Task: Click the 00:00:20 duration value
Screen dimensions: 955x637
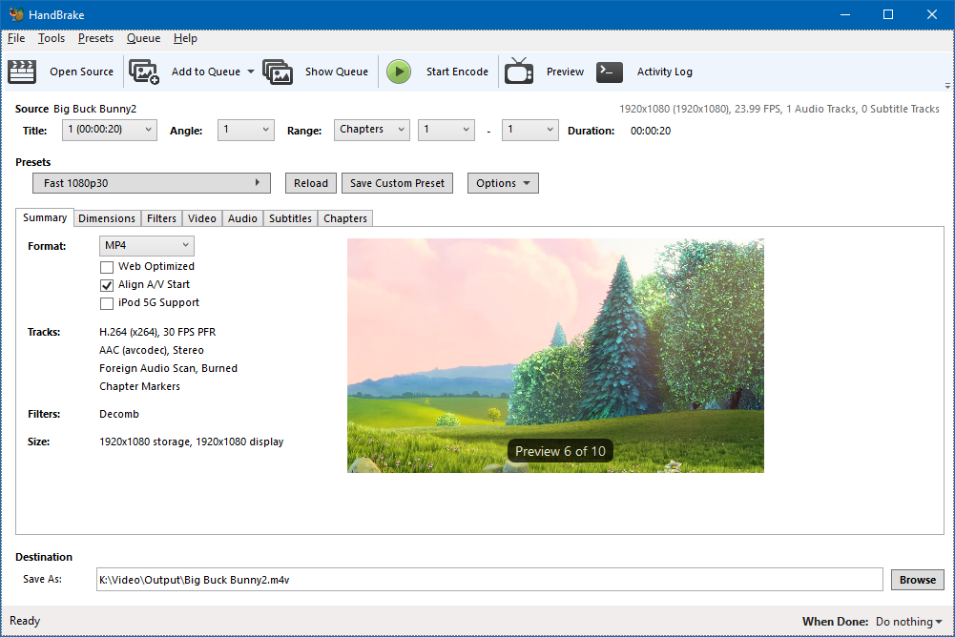Action: click(651, 131)
